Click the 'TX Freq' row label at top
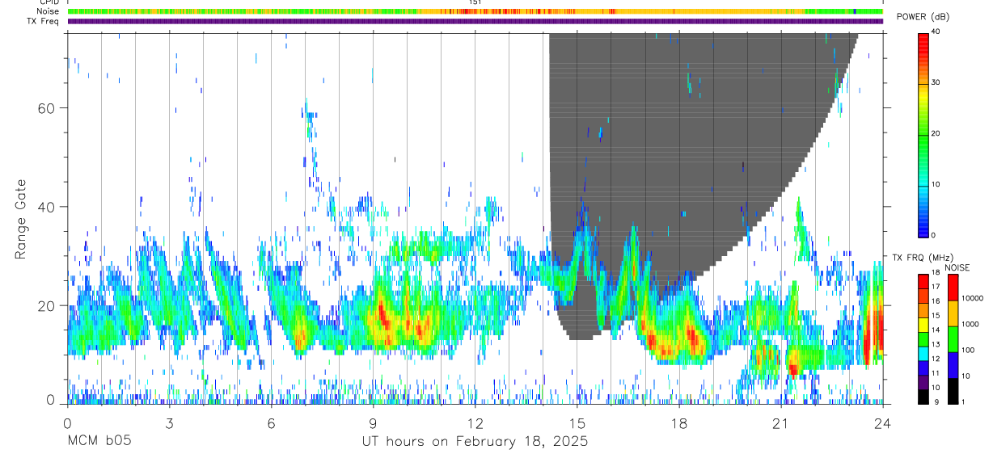Screen dimensions: 993x458 [42, 21]
